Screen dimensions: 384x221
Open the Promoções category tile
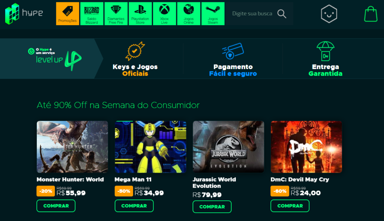pyautogui.click(x=67, y=14)
